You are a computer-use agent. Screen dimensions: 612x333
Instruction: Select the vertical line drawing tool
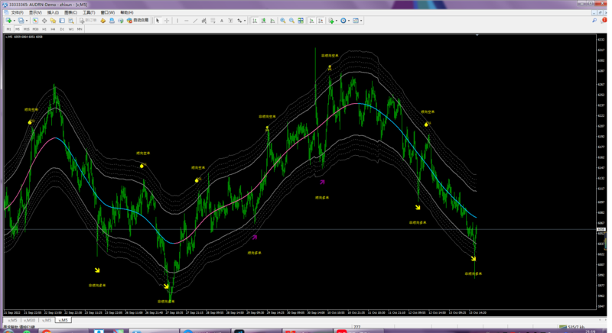pyautogui.click(x=177, y=21)
